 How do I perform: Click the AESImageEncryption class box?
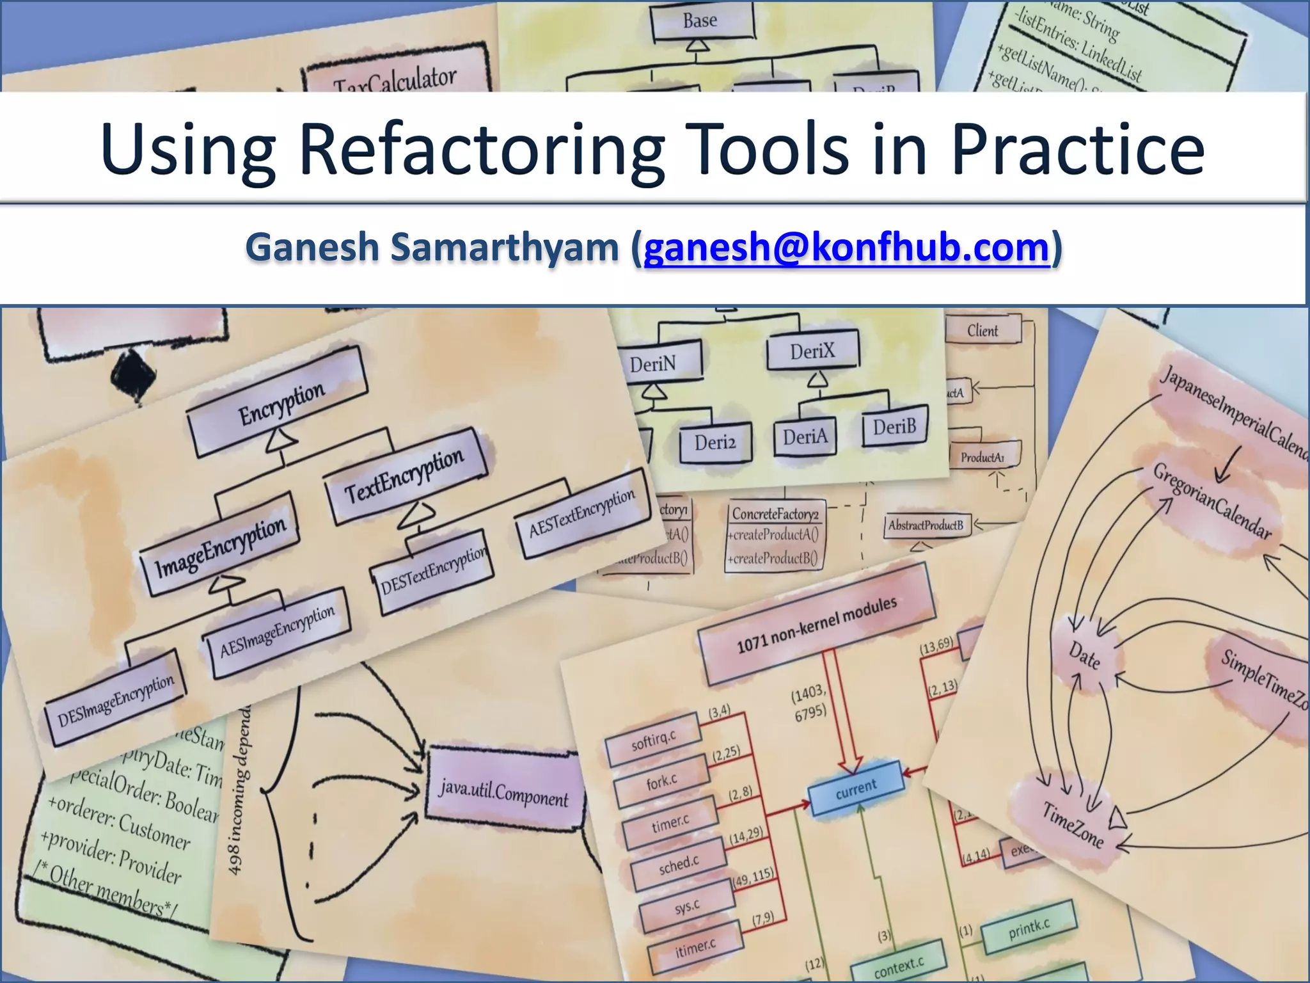(x=277, y=632)
